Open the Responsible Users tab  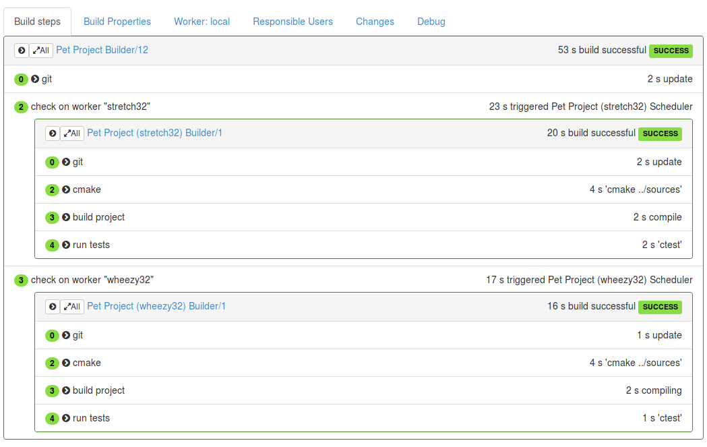point(293,22)
